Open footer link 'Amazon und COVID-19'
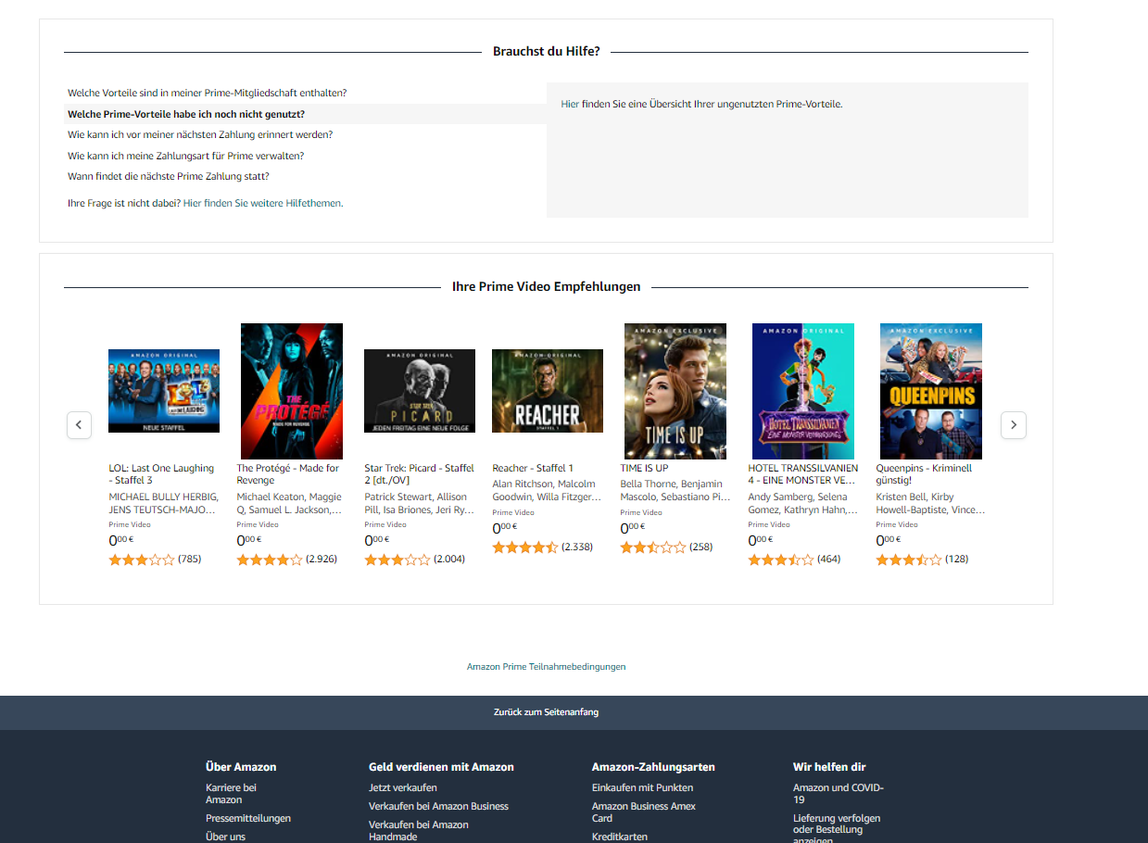Screen dimensions: 1148x843 tap(839, 794)
